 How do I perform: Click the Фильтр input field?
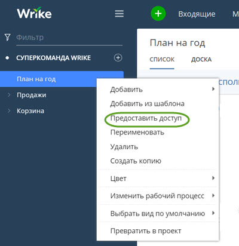pyautogui.click(x=69, y=38)
